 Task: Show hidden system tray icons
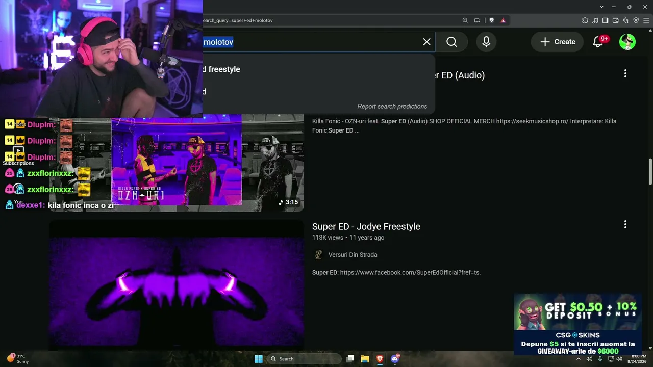point(579,359)
